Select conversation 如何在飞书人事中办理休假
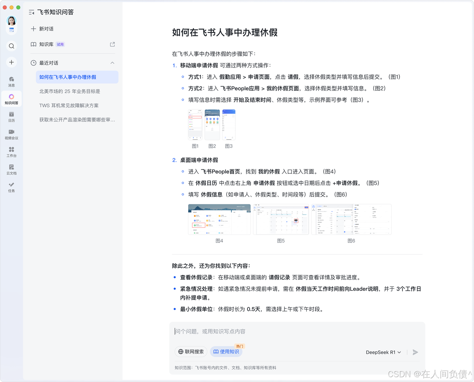The width and height of the screenshot is (474, 382). click(x=77, y=77)
